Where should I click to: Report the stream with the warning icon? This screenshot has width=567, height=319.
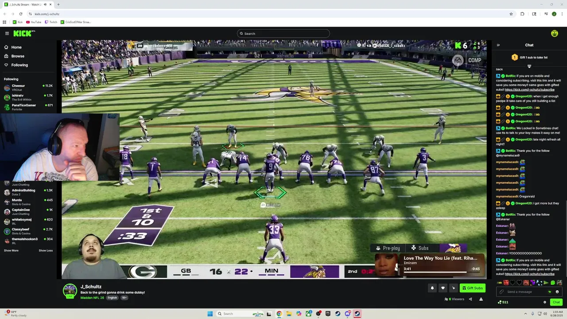[x=481, y=299]
